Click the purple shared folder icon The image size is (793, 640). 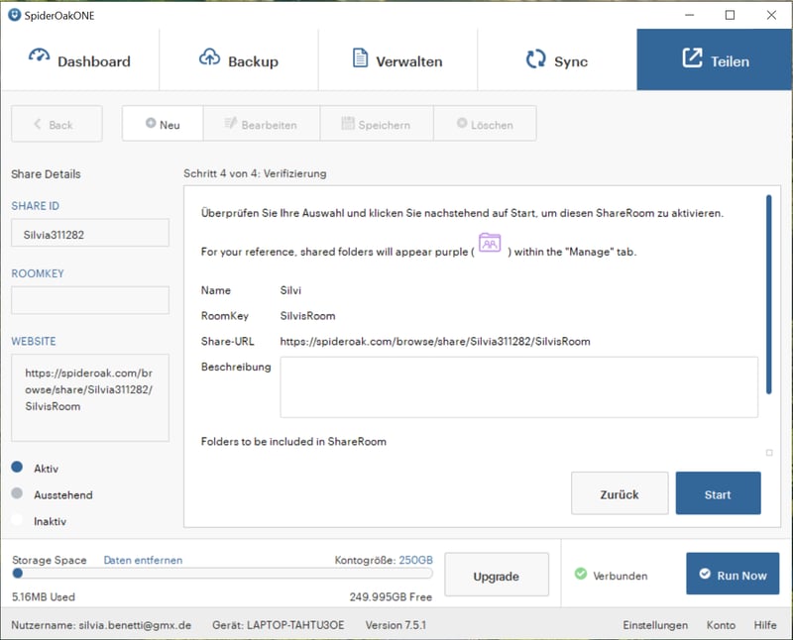pos(490,244)
